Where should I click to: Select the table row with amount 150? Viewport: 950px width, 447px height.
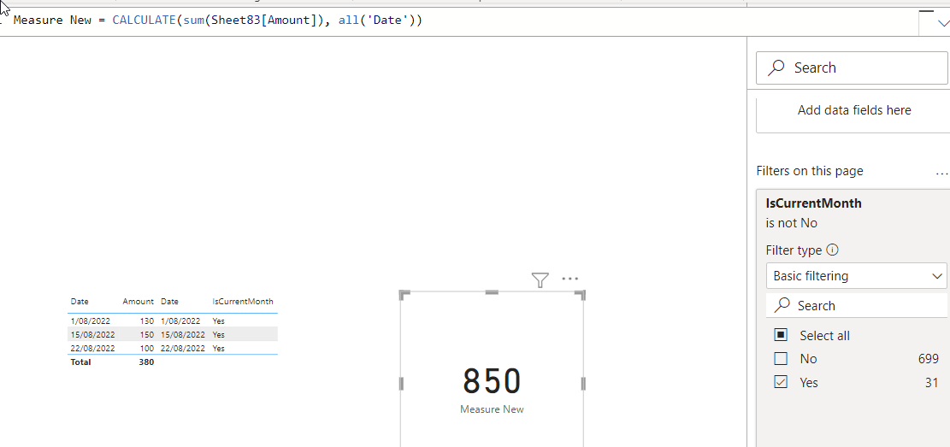[x=173, y=334]
